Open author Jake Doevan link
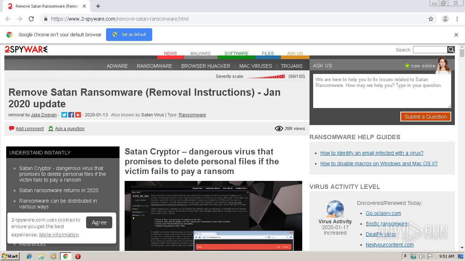Viewport: 465px width, 261px height. (x=44, y=115)
